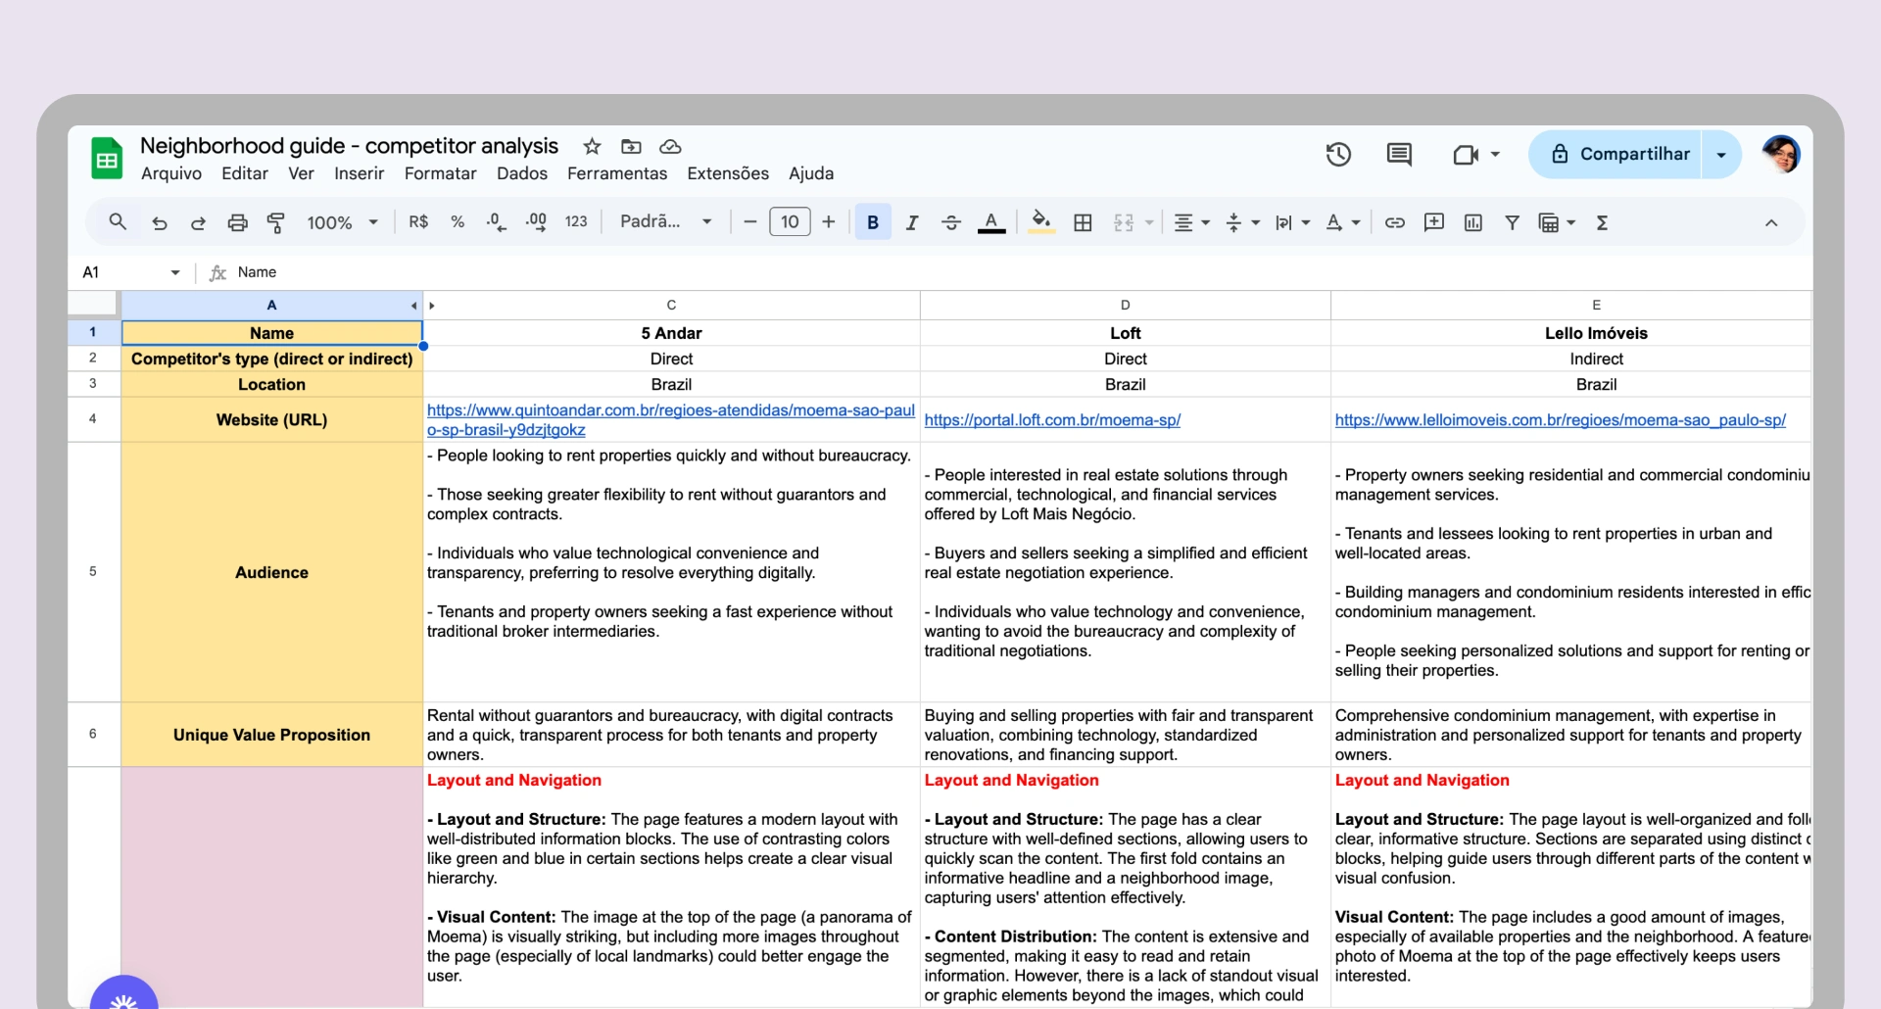
Task: Apply percent format to cell
Action: pyautogui.click(x=458, y=222)
